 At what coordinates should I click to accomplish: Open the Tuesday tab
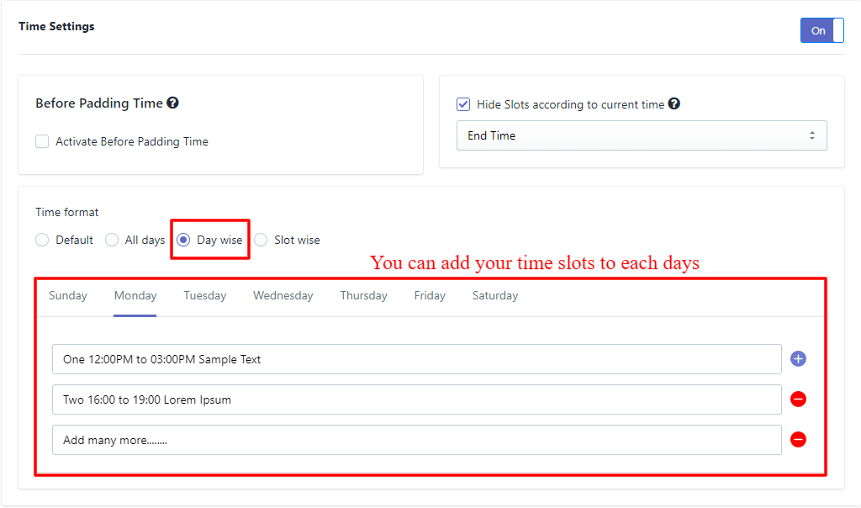(205, 295)
